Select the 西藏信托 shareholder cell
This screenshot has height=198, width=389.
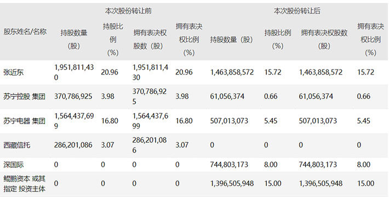[17, 145]
